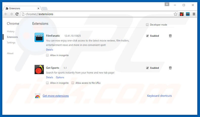Open Keyboard shortcuts link
Screen dimensions: 200x117
159,96
